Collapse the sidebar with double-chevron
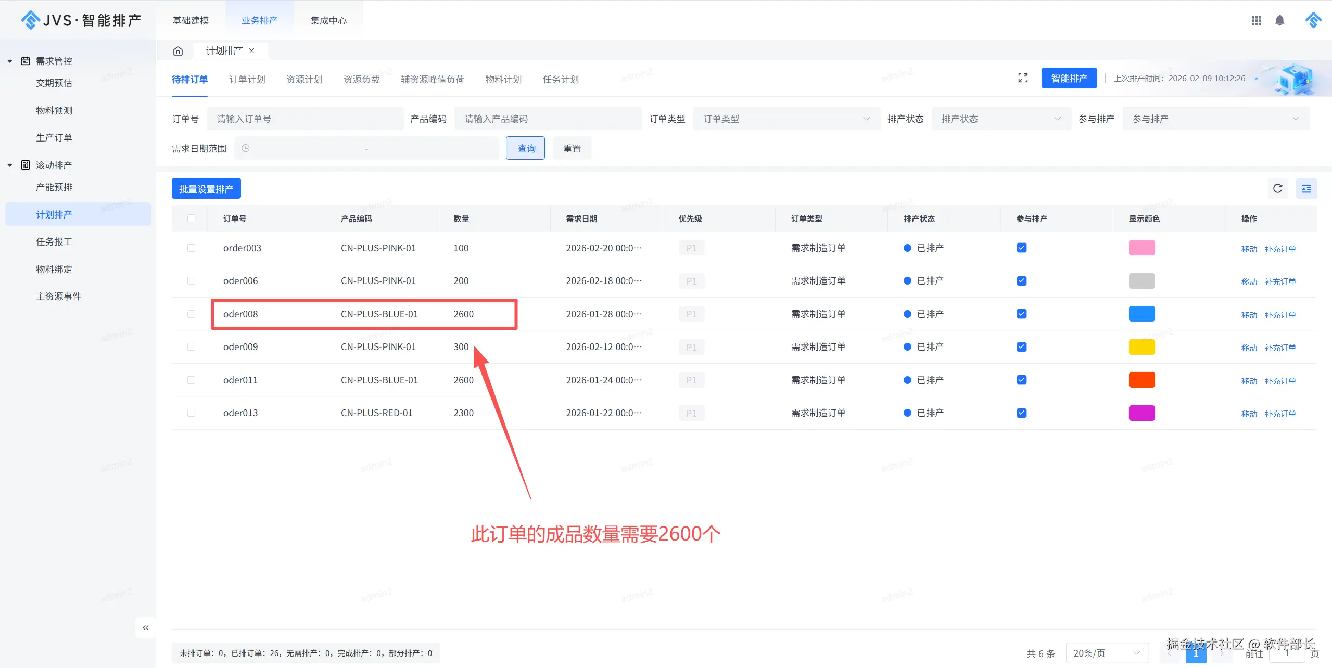Screen dimensions: 1332x668 tap(146, 627)
